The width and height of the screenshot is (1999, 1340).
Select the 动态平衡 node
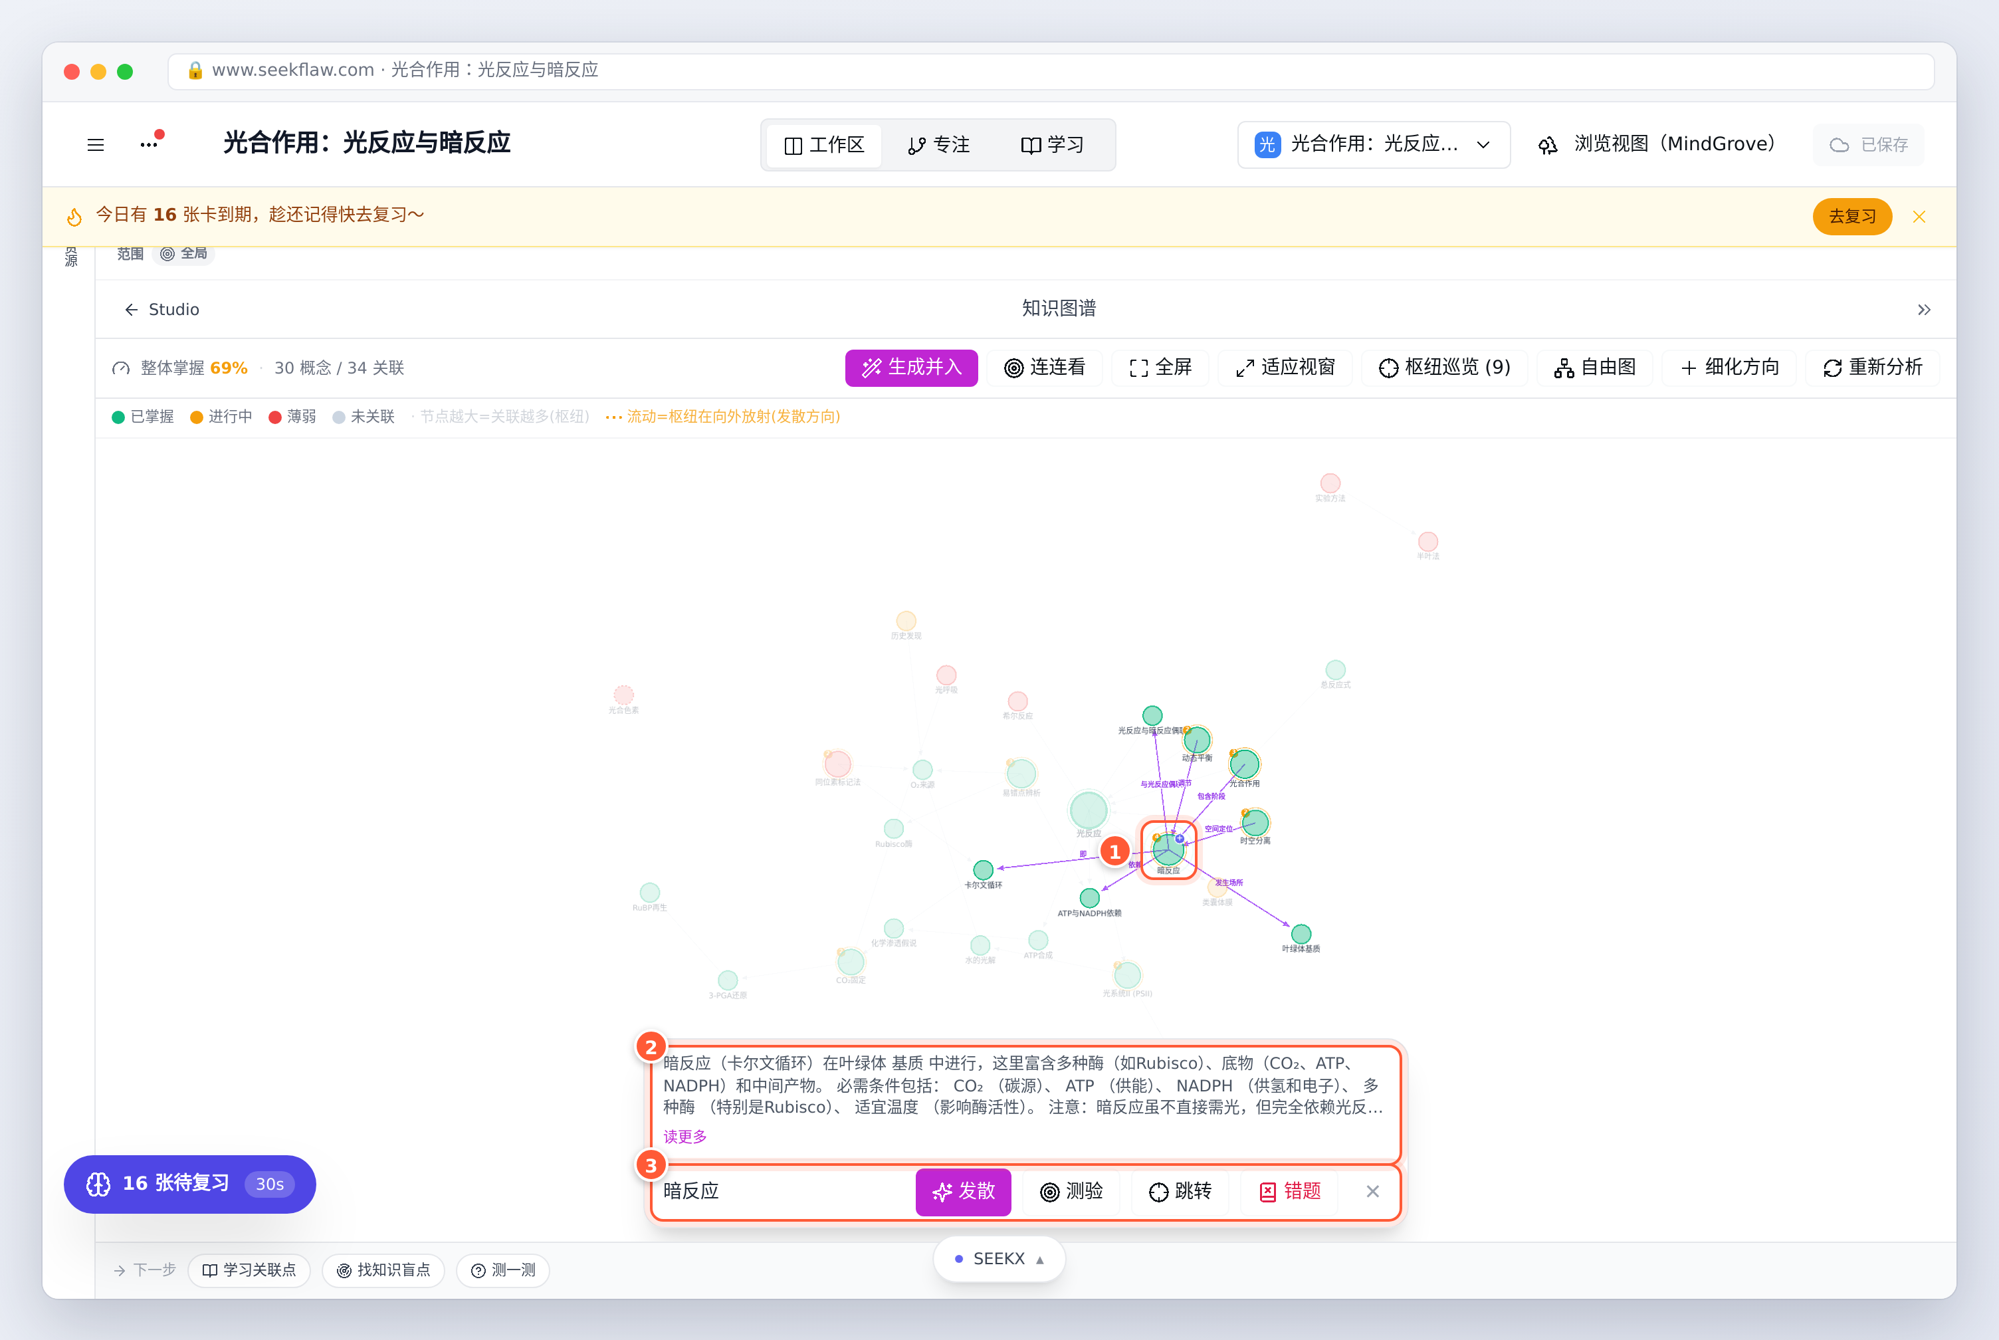1197,739
